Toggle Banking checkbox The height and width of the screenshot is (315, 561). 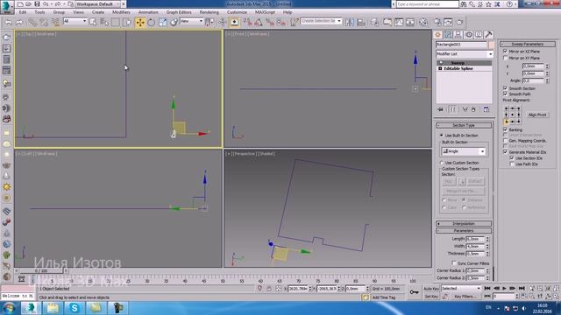tap(505, 129)
